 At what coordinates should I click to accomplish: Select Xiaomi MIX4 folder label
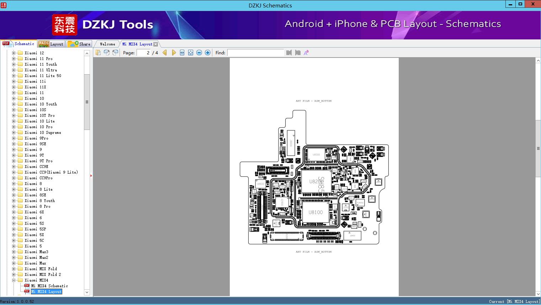pyautogui.click(x=36, y=280)
